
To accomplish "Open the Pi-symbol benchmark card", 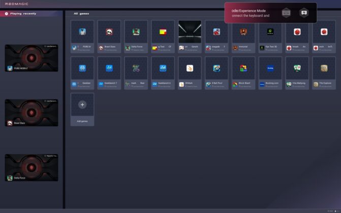I will (x=136, y=73).
